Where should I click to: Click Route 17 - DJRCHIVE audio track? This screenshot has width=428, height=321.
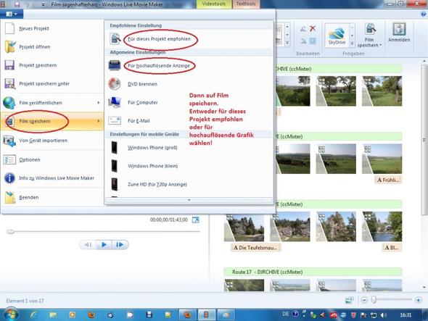[313, 272]
